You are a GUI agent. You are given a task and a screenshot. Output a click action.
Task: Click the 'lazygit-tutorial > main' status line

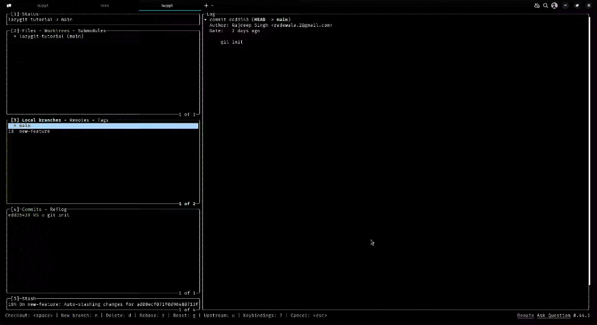tap(41, 20)
